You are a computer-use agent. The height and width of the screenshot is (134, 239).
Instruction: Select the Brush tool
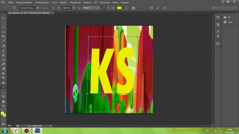coord(3,50)
